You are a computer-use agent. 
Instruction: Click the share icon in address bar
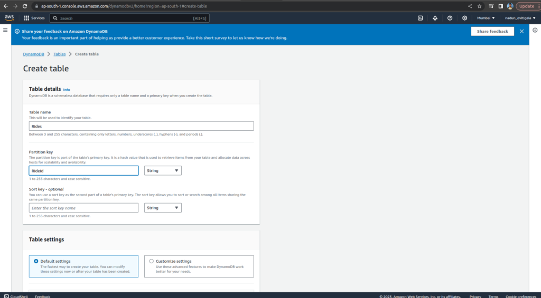pyautogui.click(x=470, y=6)
